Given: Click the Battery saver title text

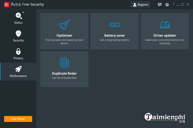Looking at the screenshot, I should [115, 36].
